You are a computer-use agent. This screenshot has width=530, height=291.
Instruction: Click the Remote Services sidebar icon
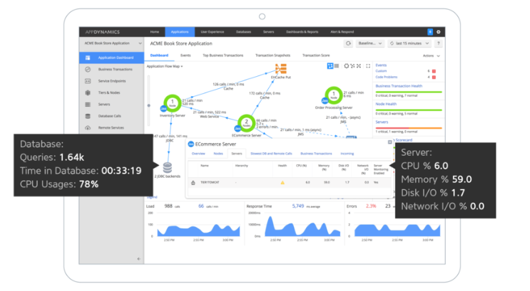coord(88,128)
